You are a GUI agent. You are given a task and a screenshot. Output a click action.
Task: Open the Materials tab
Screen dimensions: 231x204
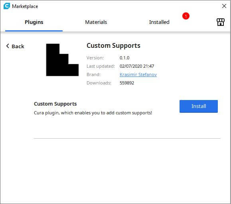coord(96,22)
